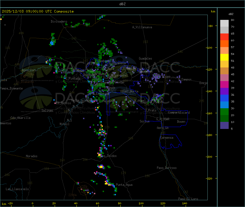Image resolution: width=245 pixels, height=207 pixels.
Task: Click the G_ALVEAR map label
Action: click(163, 119)
